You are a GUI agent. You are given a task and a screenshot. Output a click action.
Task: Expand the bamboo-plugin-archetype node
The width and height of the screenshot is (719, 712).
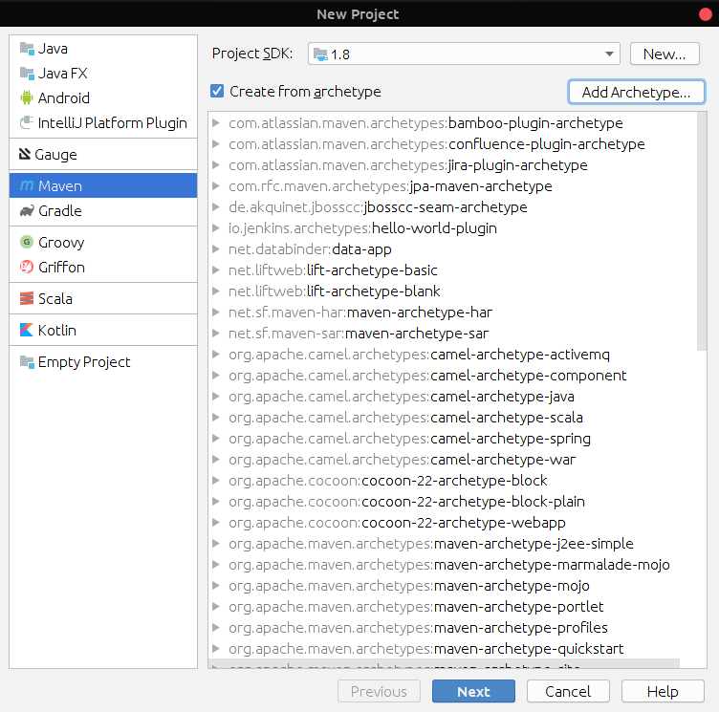(x=215, y=123)
